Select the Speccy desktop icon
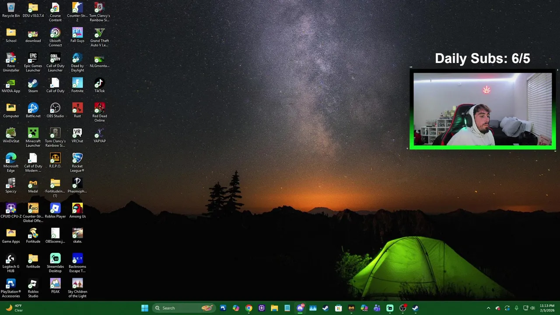560x315 pixels. pos(11,186)
